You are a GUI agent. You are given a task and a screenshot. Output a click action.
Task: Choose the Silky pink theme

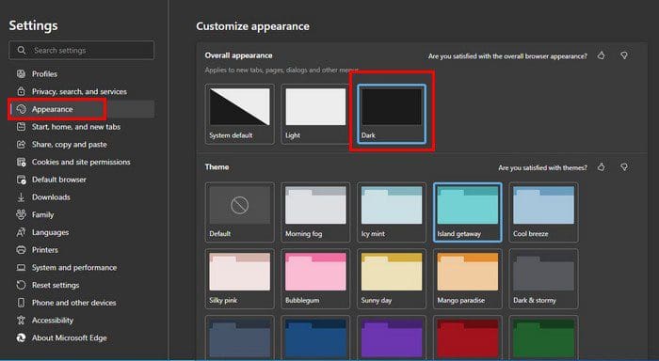tap(239, 278)
